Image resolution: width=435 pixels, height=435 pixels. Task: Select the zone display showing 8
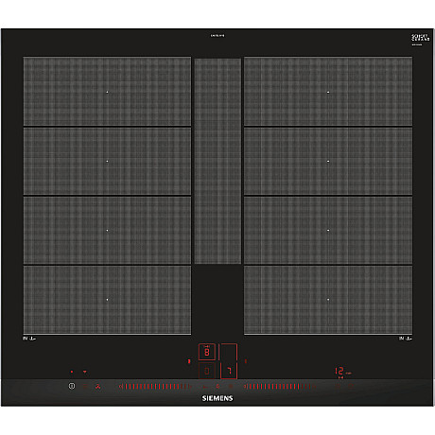tap(207, 352)
